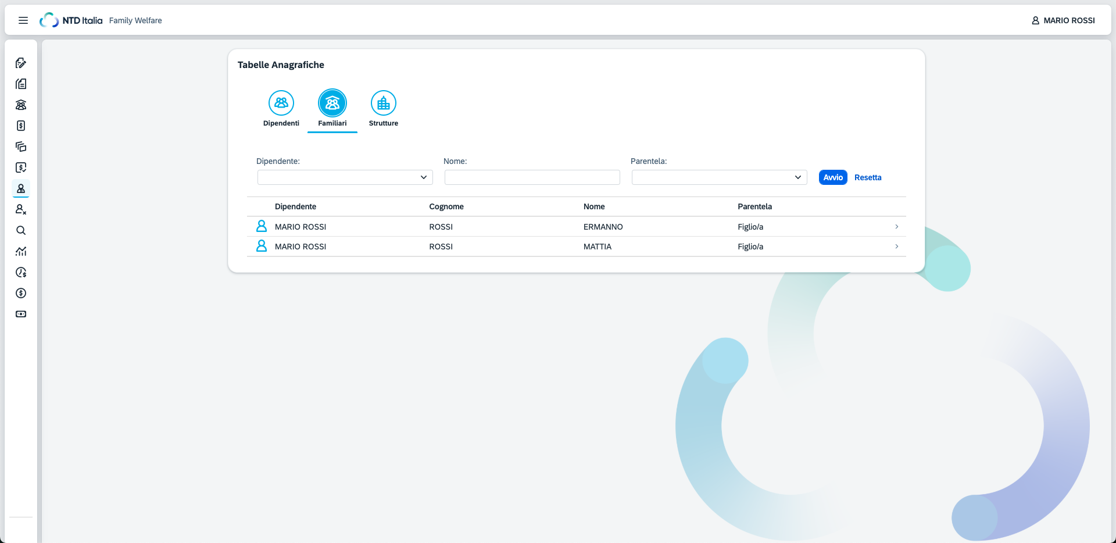Click the person icon in MATTIA row

coord(262,246)
